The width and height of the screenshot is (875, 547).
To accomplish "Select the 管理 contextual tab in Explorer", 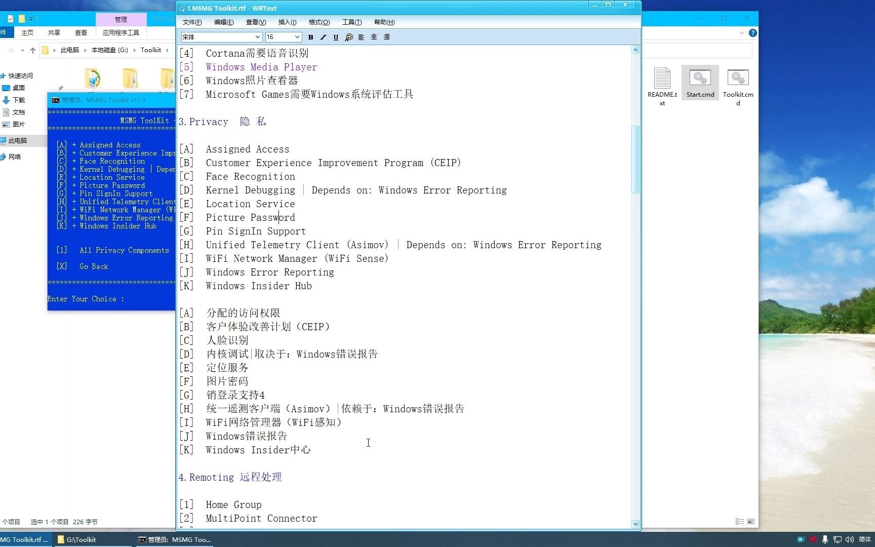I will click(121, 19).
